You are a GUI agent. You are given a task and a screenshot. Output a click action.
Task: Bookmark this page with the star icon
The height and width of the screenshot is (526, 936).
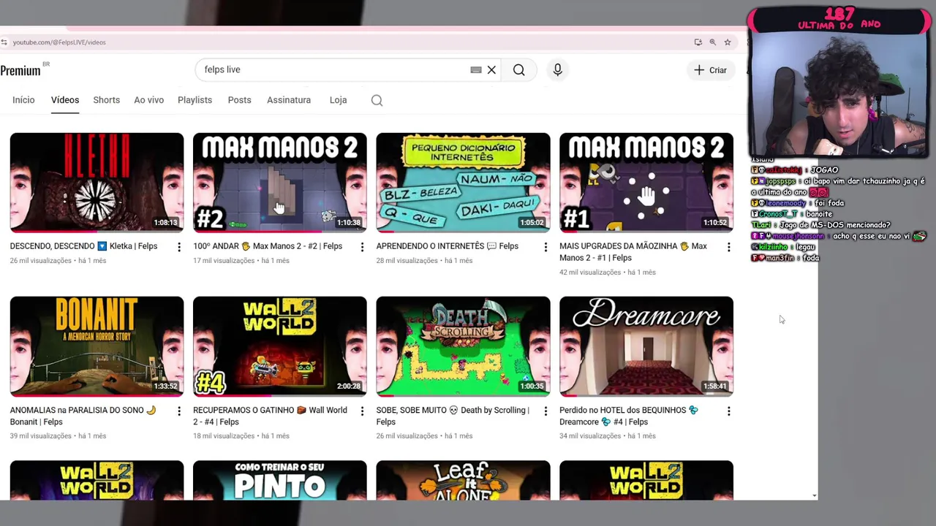coord(728,42)
